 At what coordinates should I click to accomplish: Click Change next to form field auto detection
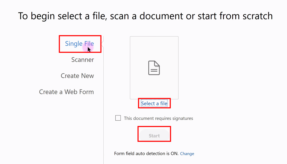click(x=187, y=153)
